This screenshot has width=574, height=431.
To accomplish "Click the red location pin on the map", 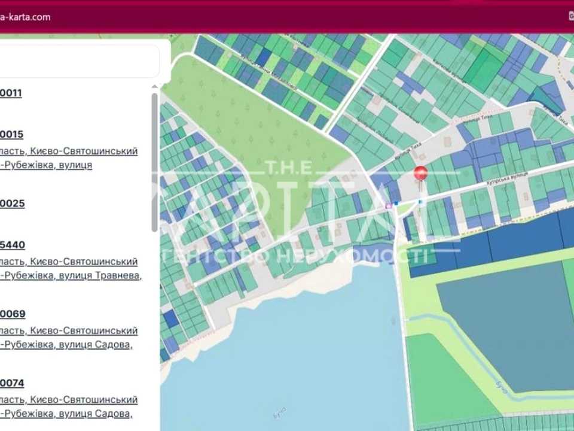I will pos(420,174).
